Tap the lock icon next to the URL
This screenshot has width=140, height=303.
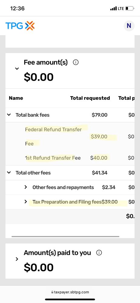pyautogui.click(x=52, y=292)
